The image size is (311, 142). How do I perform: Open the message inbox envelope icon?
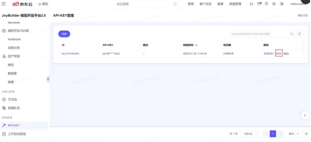[259, 4]
